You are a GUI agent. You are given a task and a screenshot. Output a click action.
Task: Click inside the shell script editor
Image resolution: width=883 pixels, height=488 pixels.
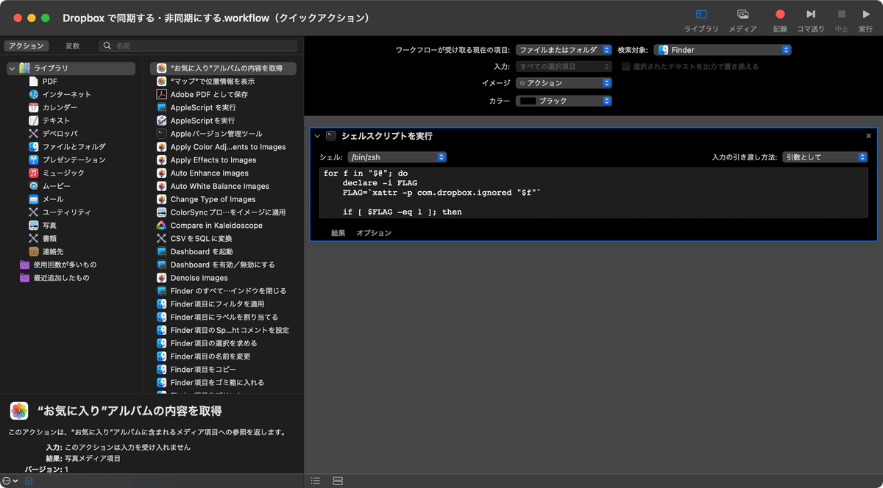pyautogui.click(x=593, y=193)
